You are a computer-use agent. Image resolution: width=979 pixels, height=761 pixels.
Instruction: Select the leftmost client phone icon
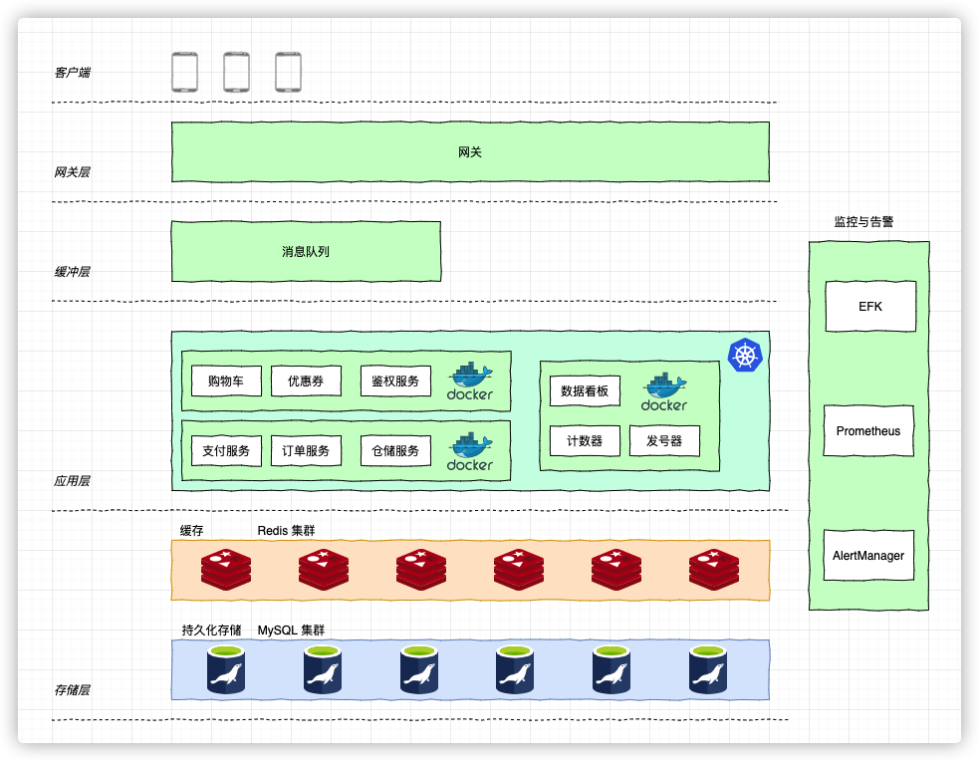(x=184, y=73)
